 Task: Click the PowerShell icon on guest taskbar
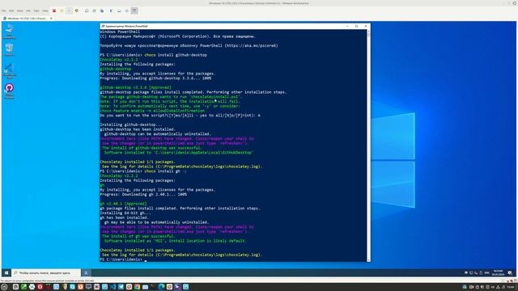(86, 273)
